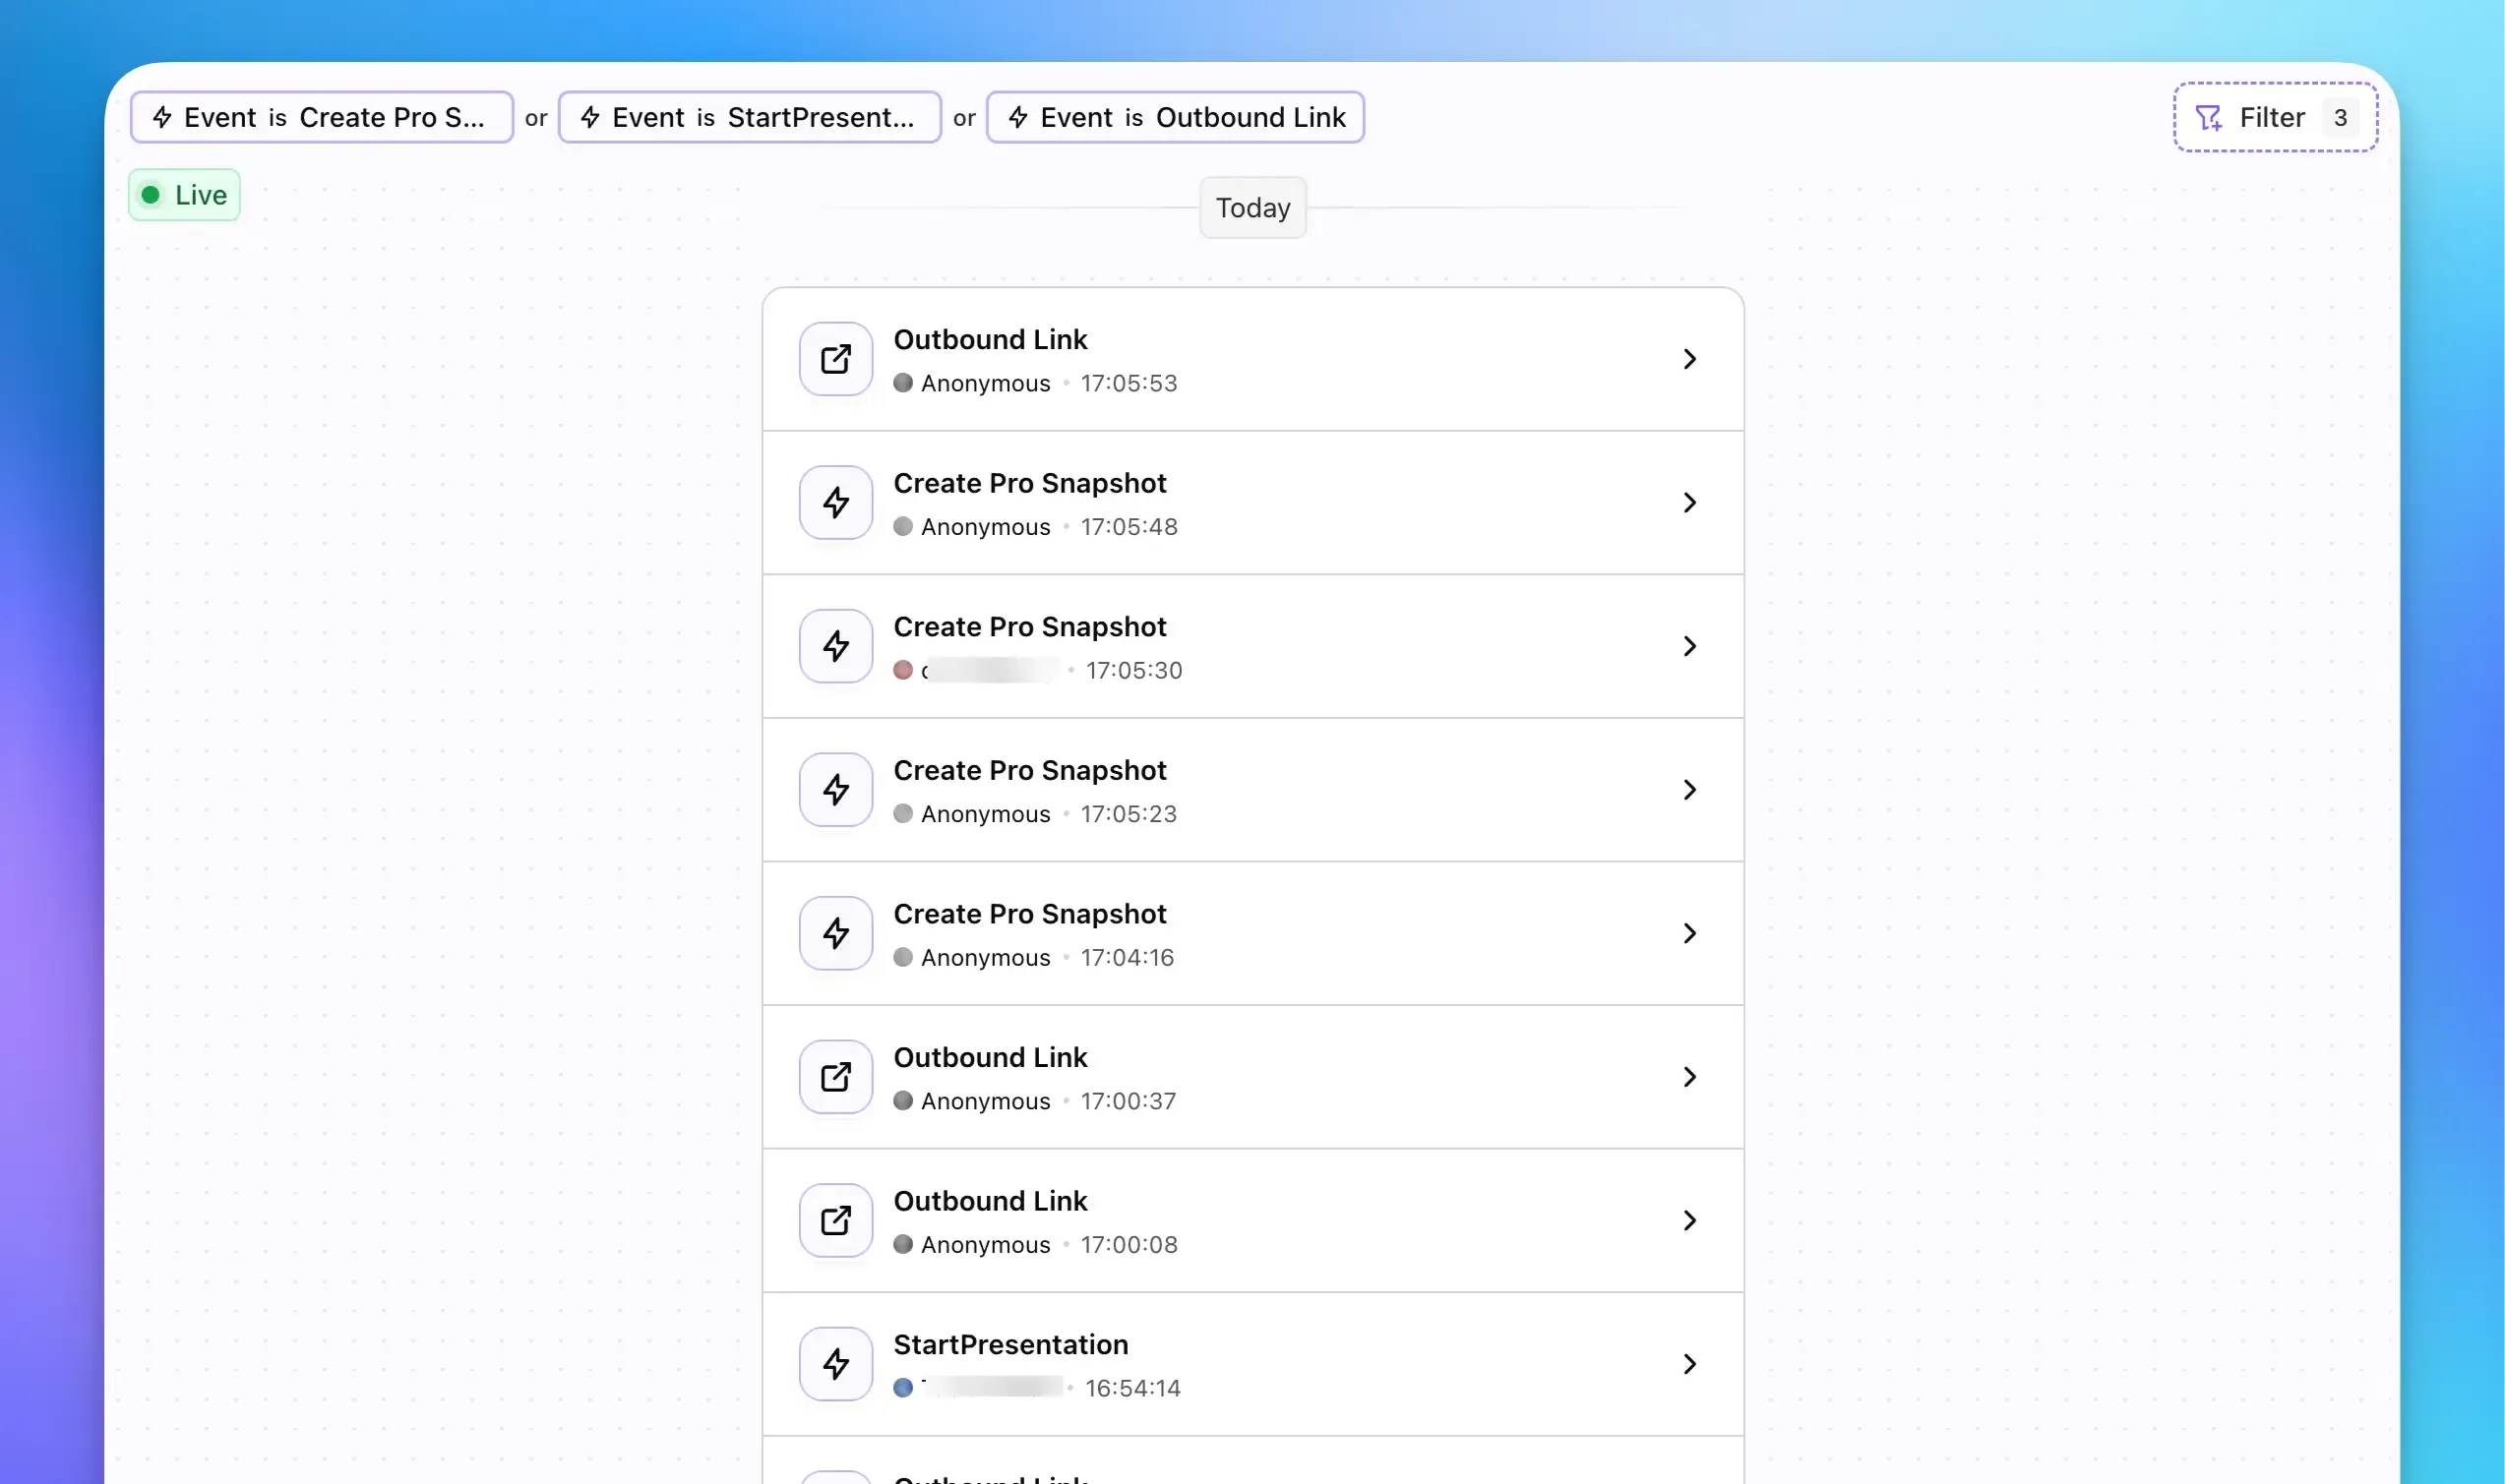
Task: Click the outbound link icon on the 17:05:53 event
Action: pos(834,359)
